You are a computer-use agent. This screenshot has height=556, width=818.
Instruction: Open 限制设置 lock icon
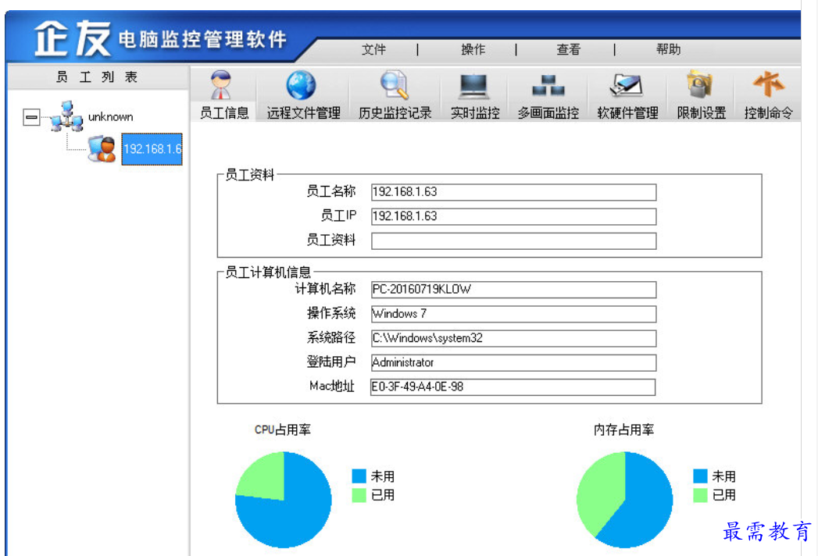click(700, 84)
